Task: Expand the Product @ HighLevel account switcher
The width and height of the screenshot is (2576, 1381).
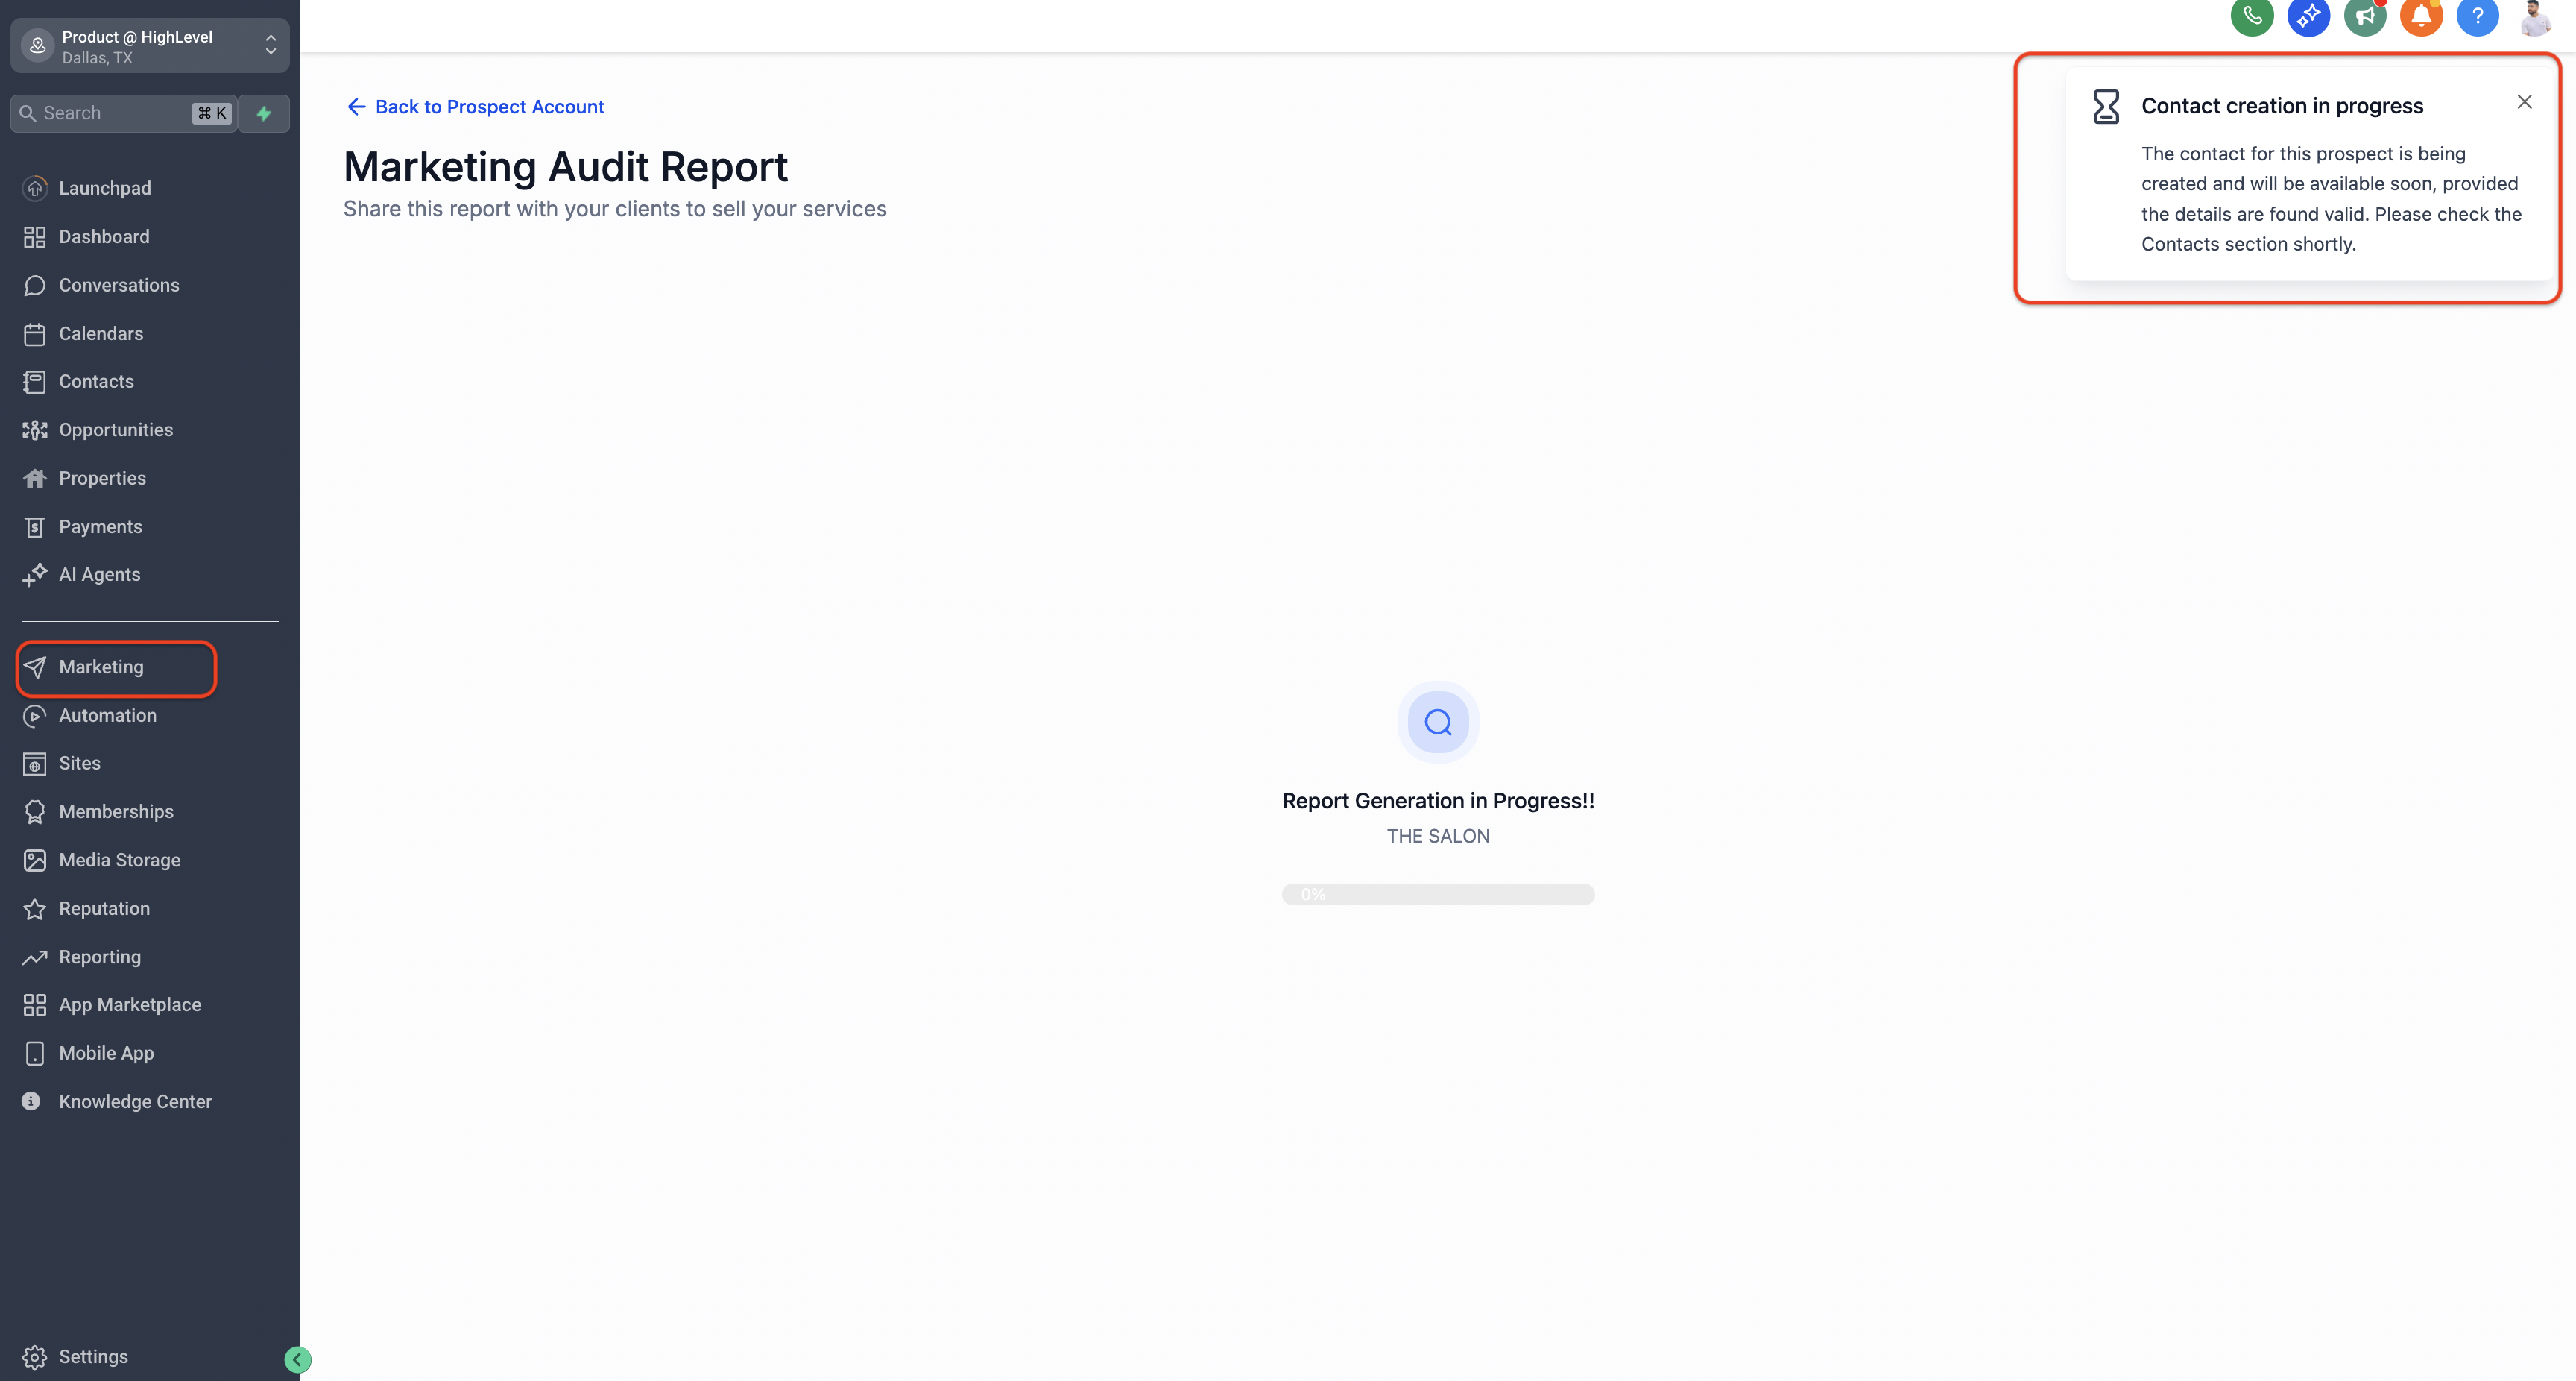Action: point(150,46)
